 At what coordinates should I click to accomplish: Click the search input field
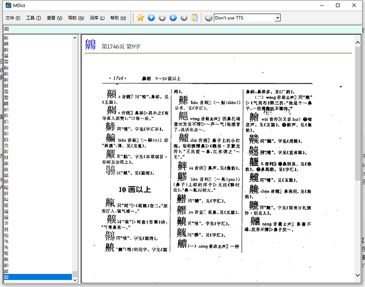182,29
